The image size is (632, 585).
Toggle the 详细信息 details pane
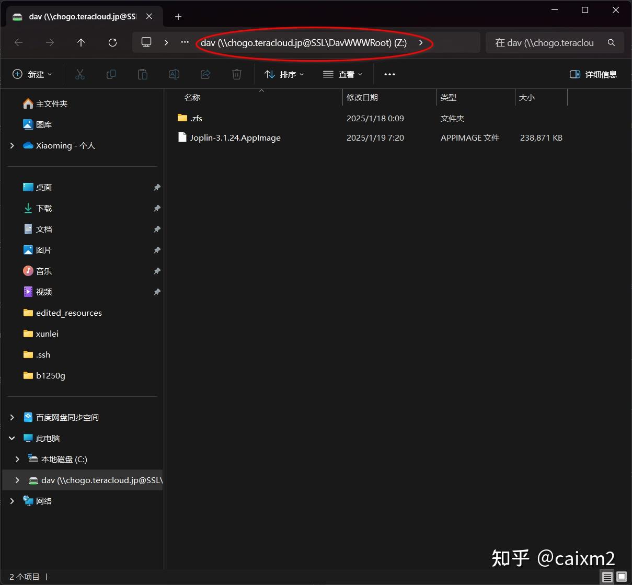(x=593, y=74)
